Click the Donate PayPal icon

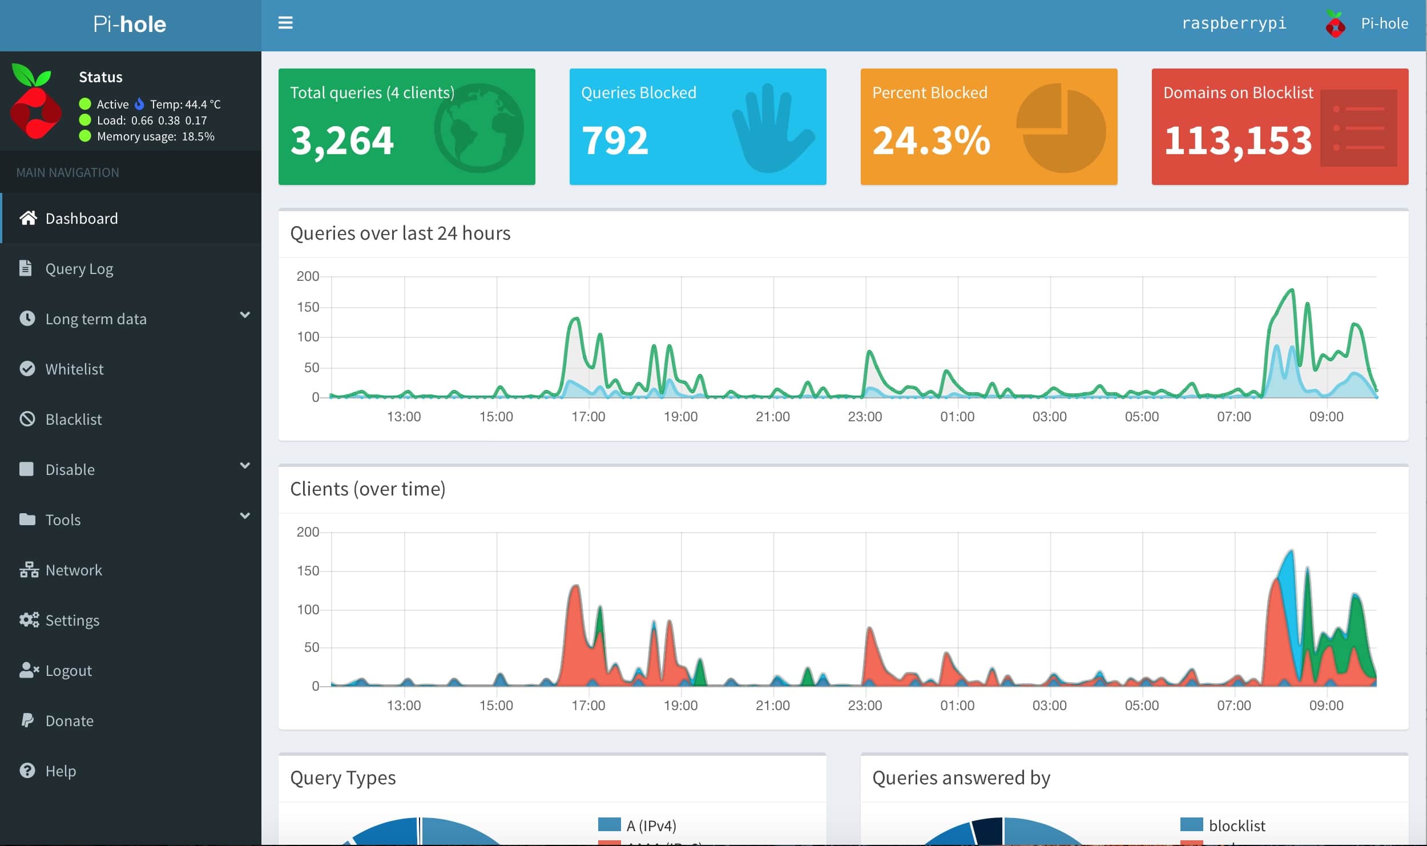(27, 720)
